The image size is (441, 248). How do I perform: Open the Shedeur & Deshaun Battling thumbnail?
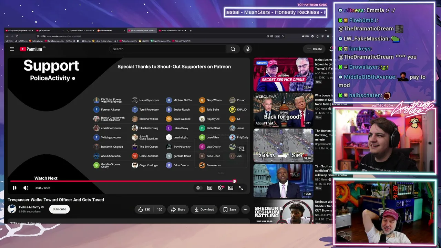pyautogui.click(x=283, y=212)
